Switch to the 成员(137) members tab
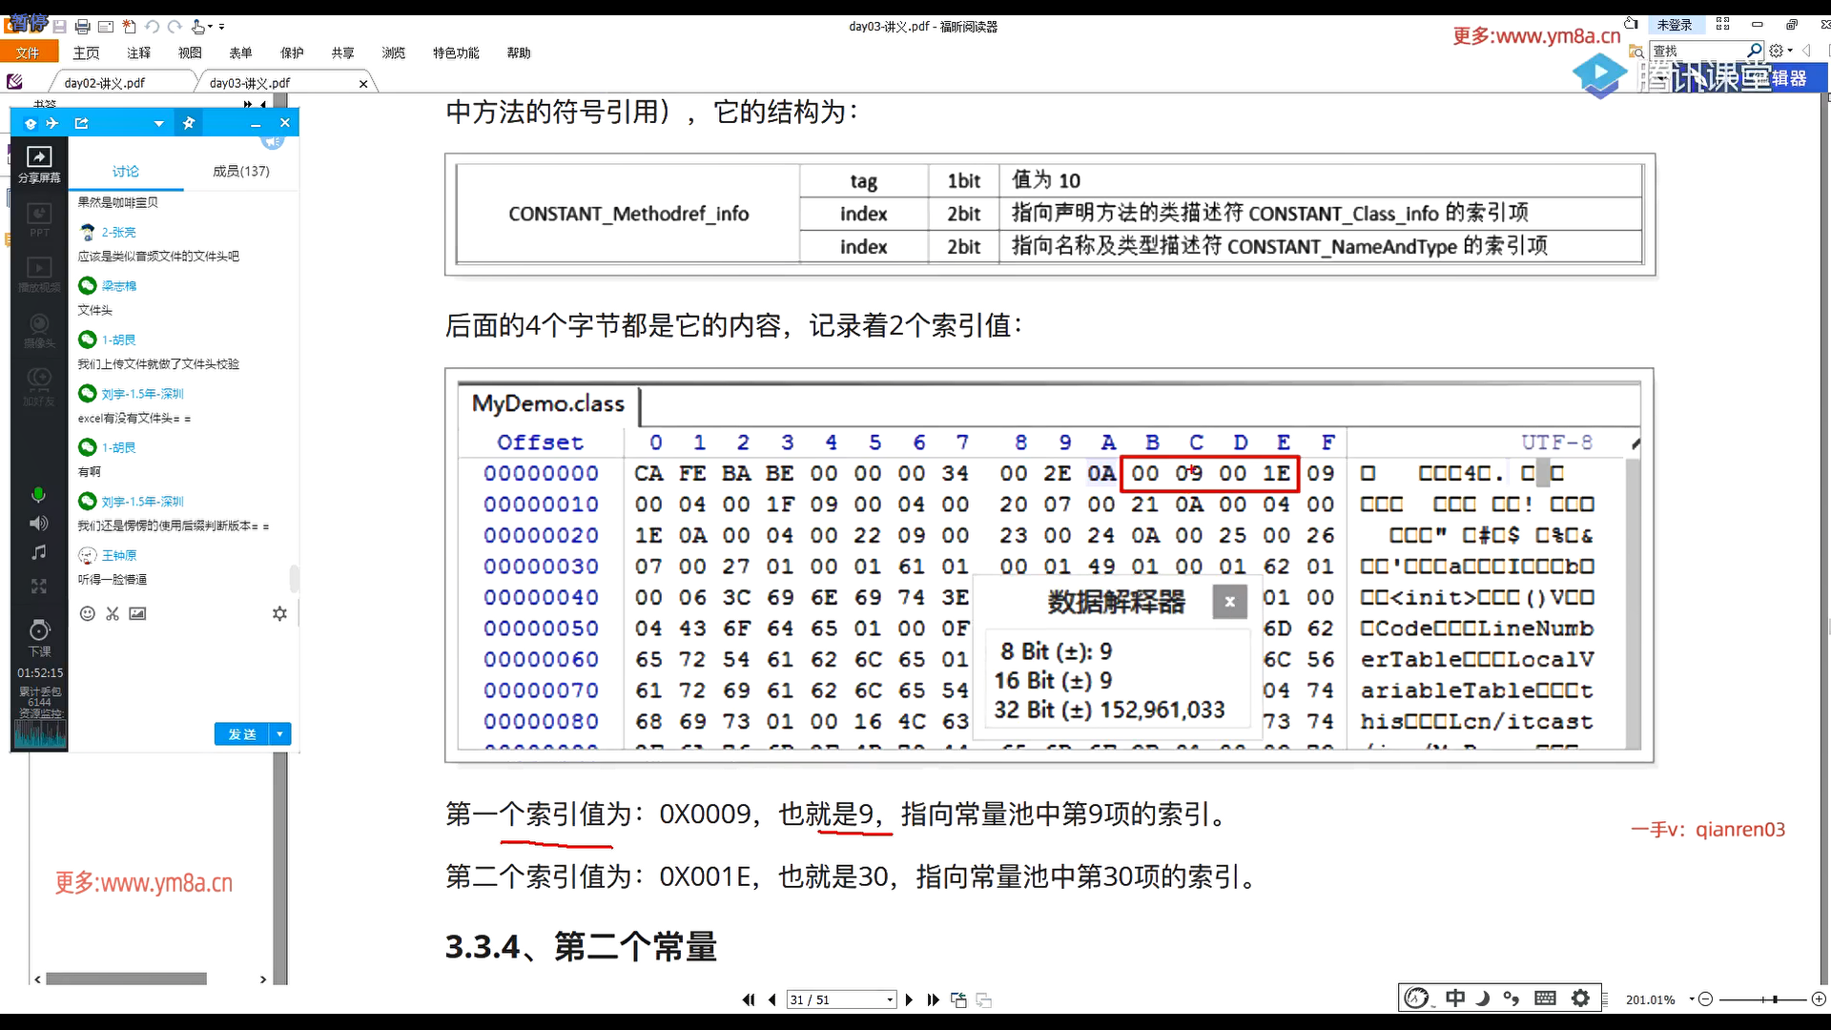 point(240,172)
